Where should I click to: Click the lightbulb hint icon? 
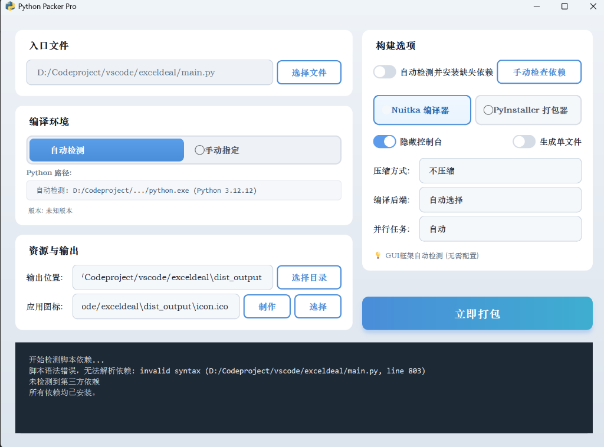point(378,256)
